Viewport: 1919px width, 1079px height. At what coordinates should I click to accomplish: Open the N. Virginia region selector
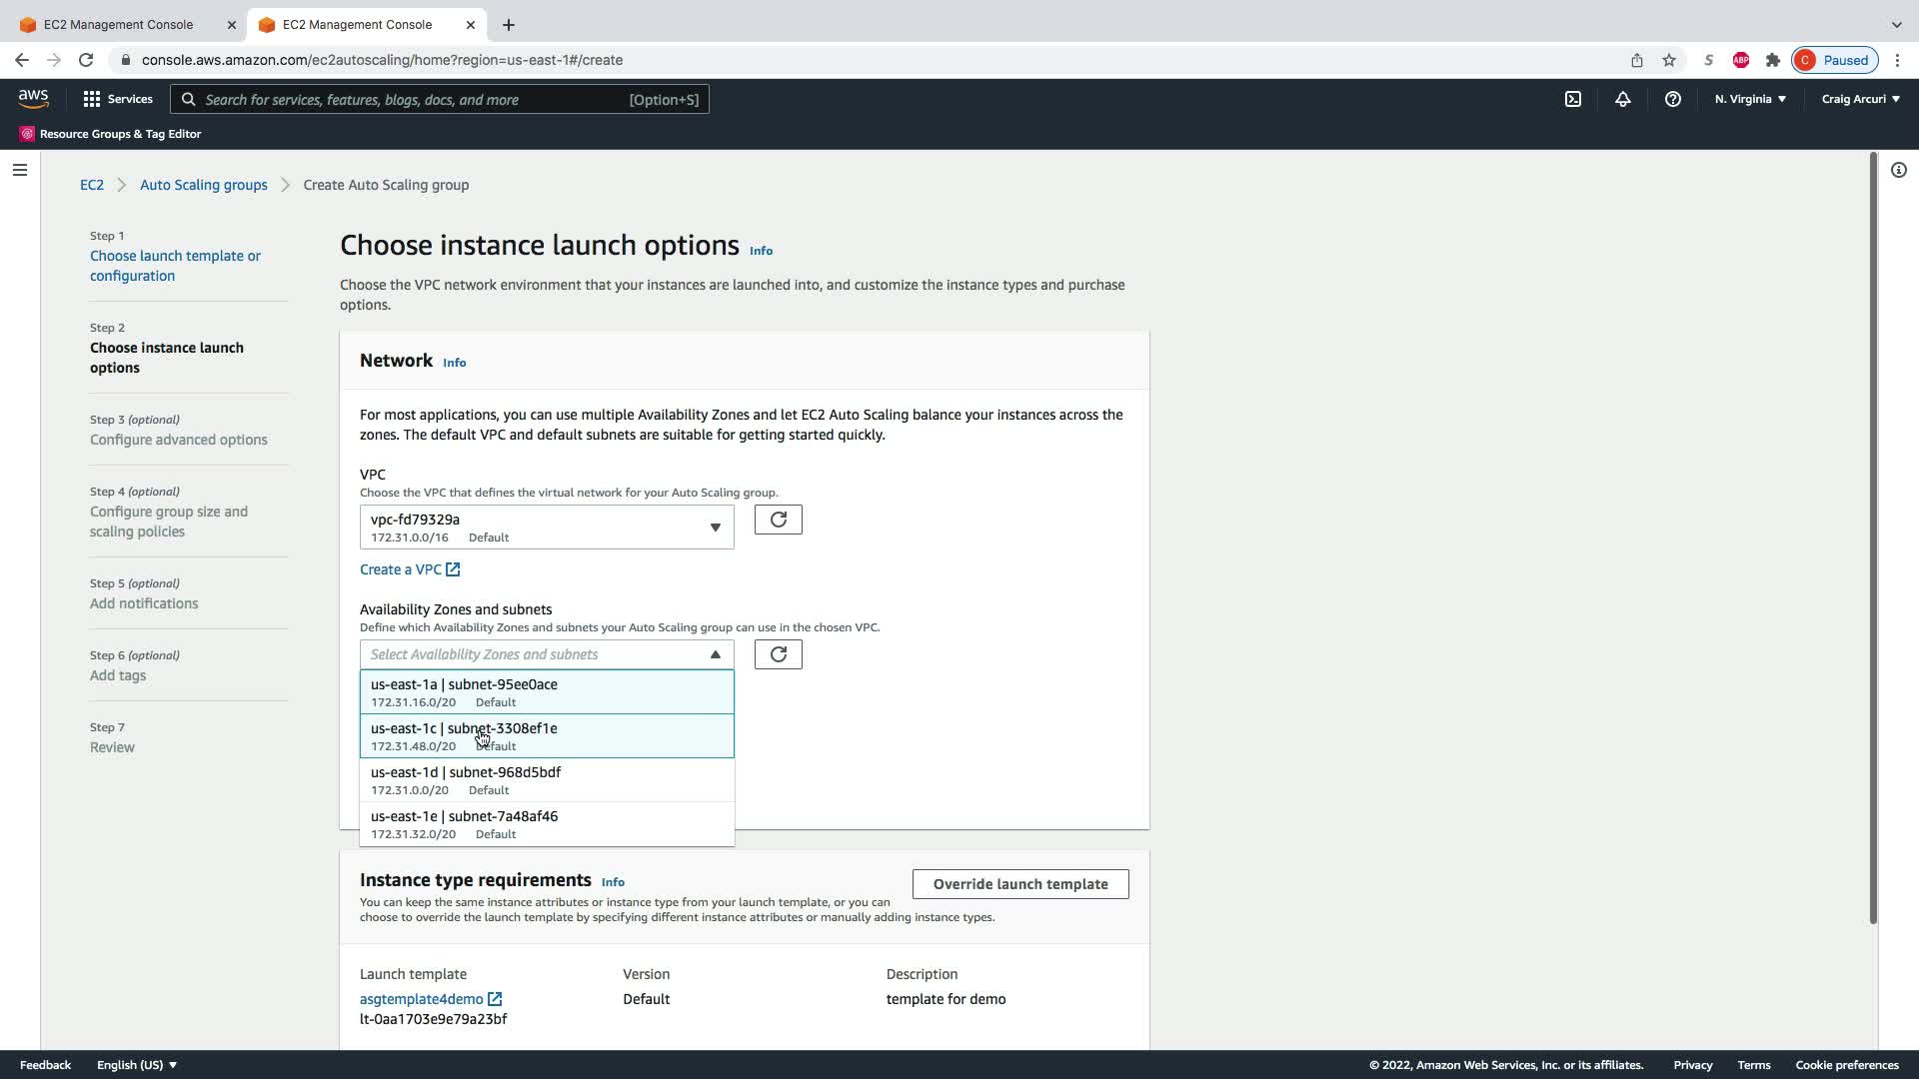(1750, 99)
